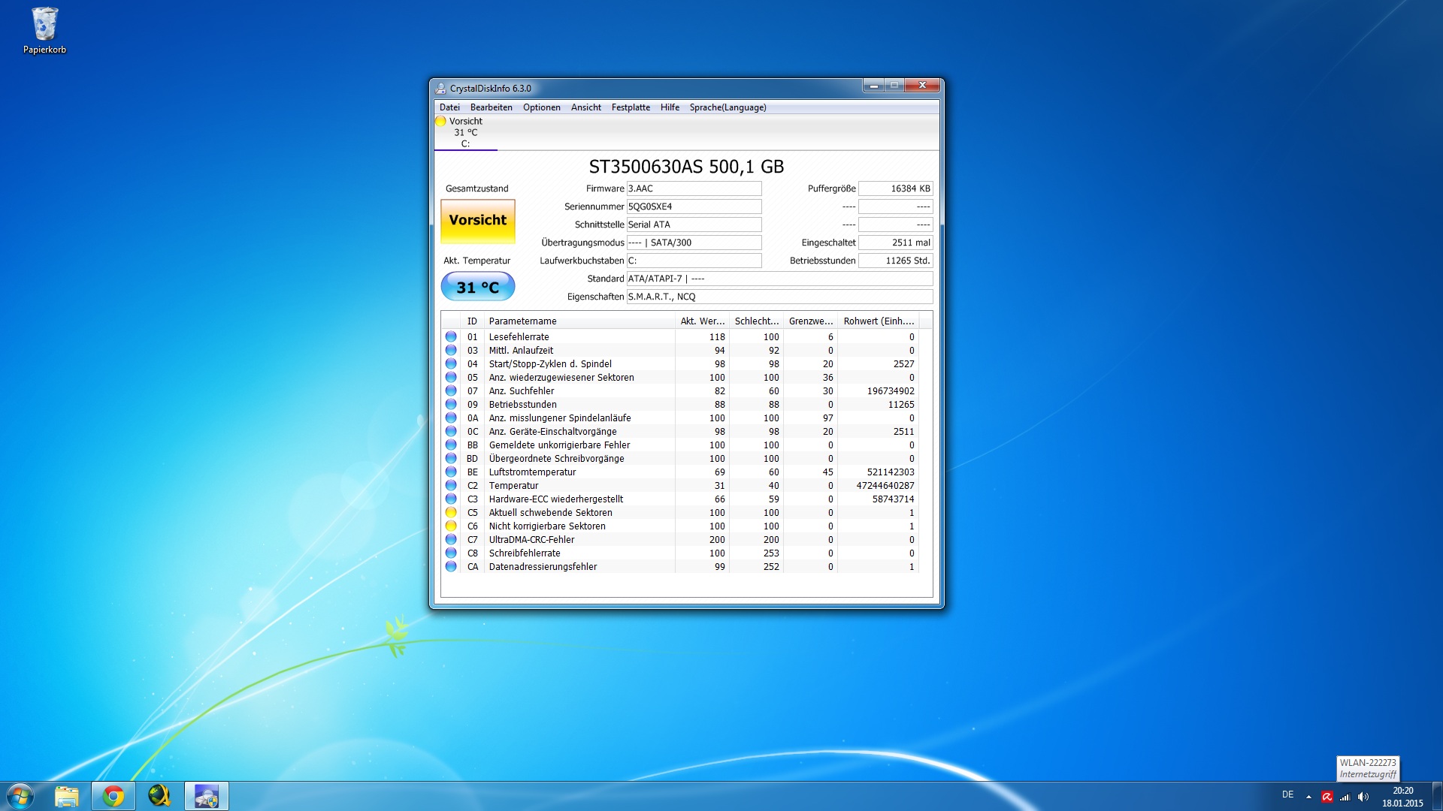Image resolution: width=1443 pixels, height=811 pixels.
Task: Show hidden tray icons arrow
Action: coord(1308,797)
